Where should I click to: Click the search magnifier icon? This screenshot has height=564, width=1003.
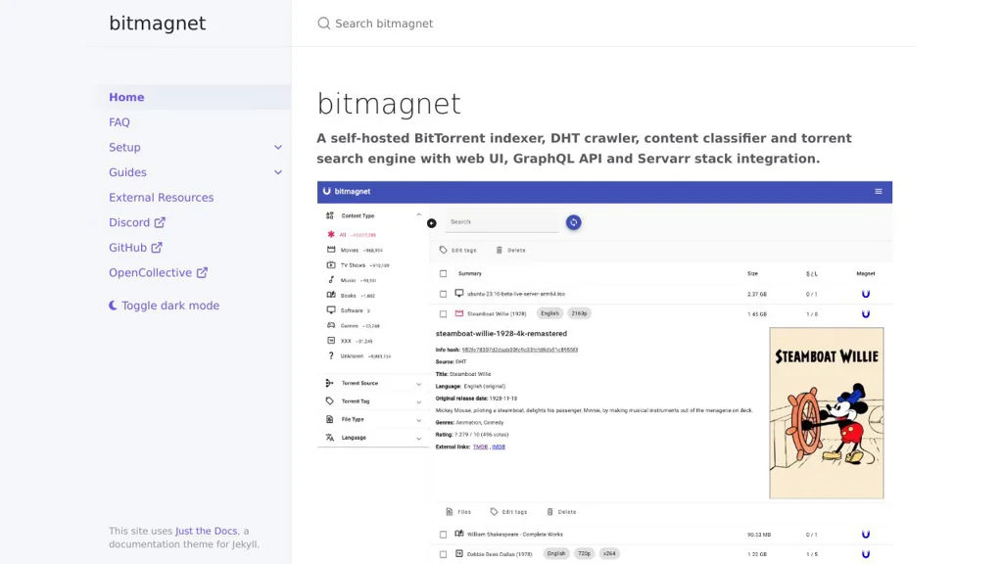point(324,23)
